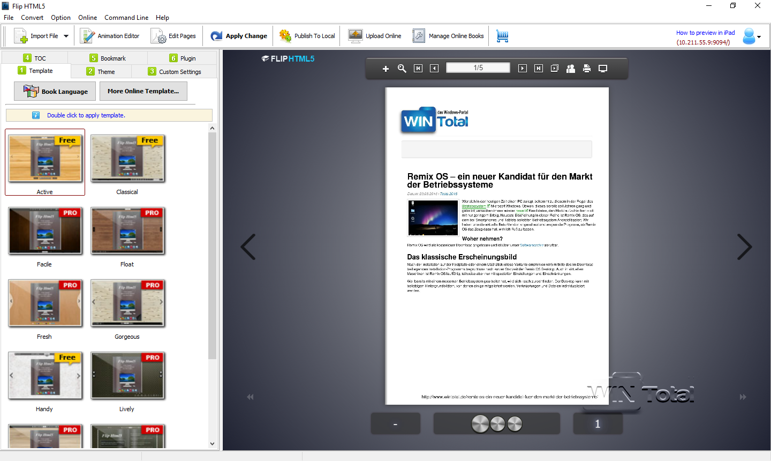The image size is (771, 461).
Task: Click the Softwarearchiv link in the page
Action: click(532, 245)
